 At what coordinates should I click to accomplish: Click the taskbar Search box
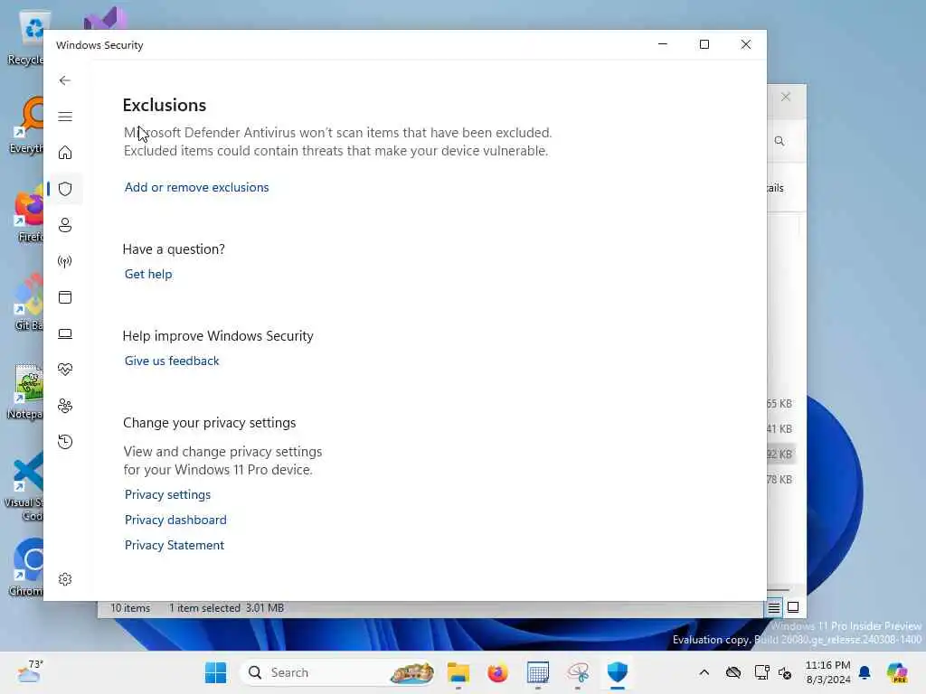[339, 672]
